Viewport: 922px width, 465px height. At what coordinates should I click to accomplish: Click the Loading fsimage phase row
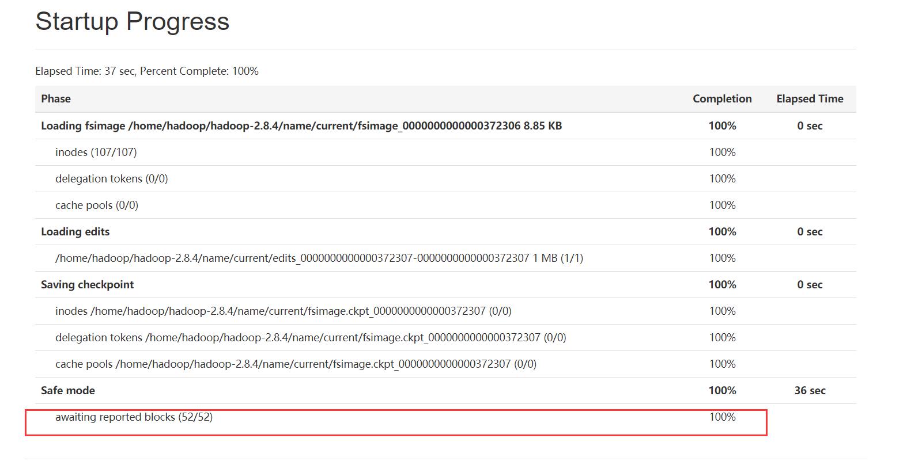pyautogui.click(x=301, y=126)
